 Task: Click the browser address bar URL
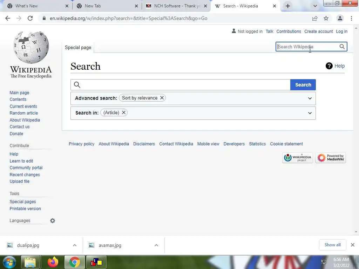[128, 18]
